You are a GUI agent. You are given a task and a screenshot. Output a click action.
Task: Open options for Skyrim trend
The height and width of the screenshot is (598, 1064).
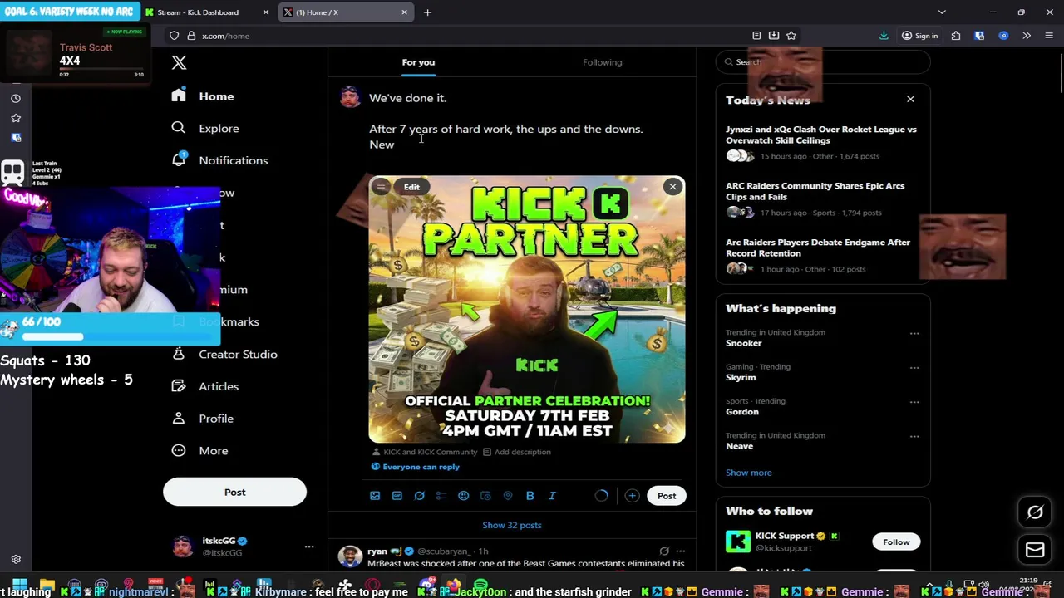pyautogui.click(x=914, y=368)
